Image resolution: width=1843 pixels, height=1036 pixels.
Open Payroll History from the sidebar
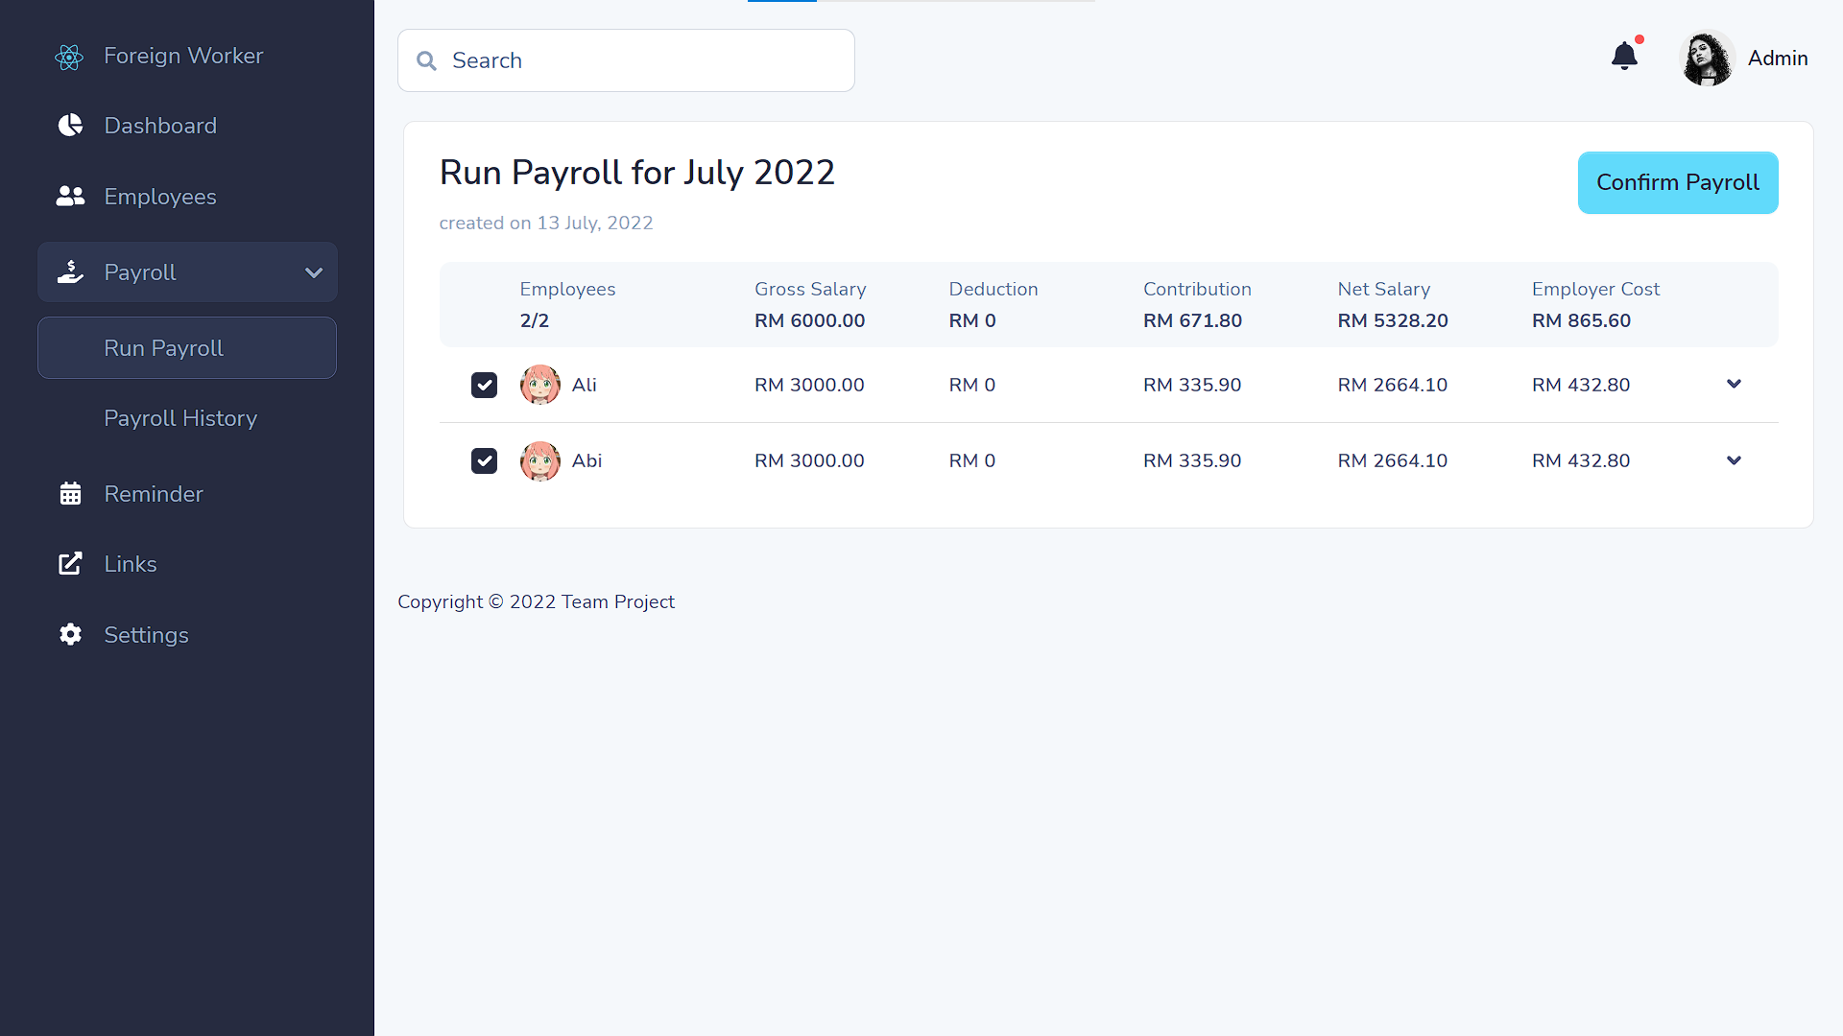tap(180, 418)
